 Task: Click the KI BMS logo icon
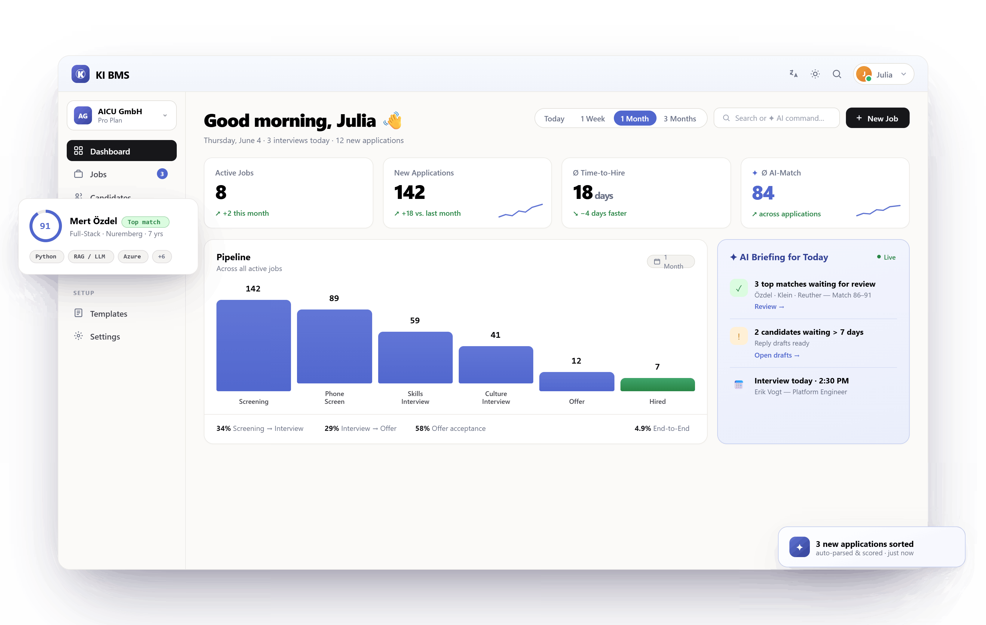click(81, 74)
